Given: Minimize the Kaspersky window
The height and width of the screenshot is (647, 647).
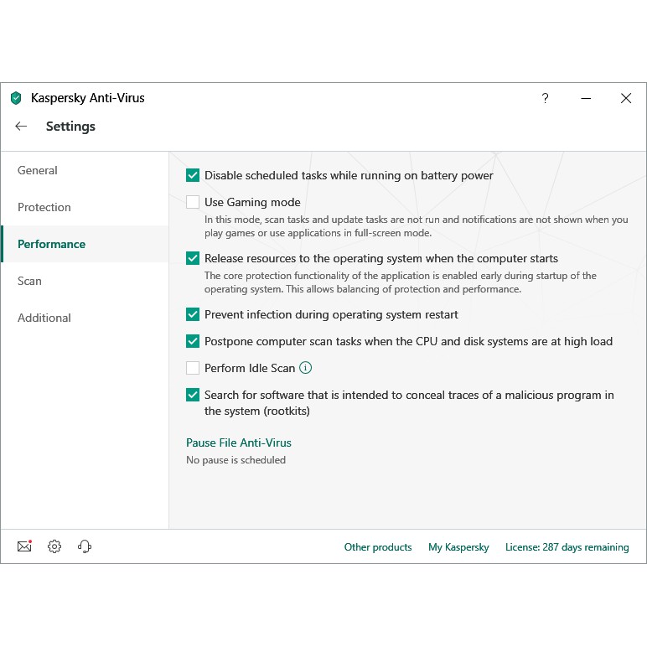Looking at the screenshot, I should click(585, 98).
